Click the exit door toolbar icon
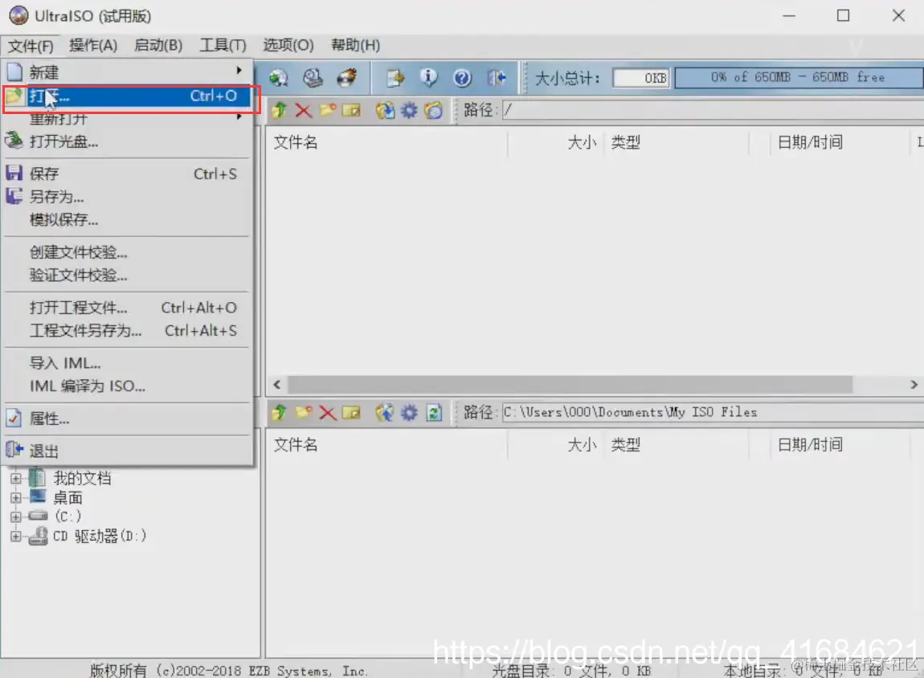The image size is (924, 678). point(497,78)
